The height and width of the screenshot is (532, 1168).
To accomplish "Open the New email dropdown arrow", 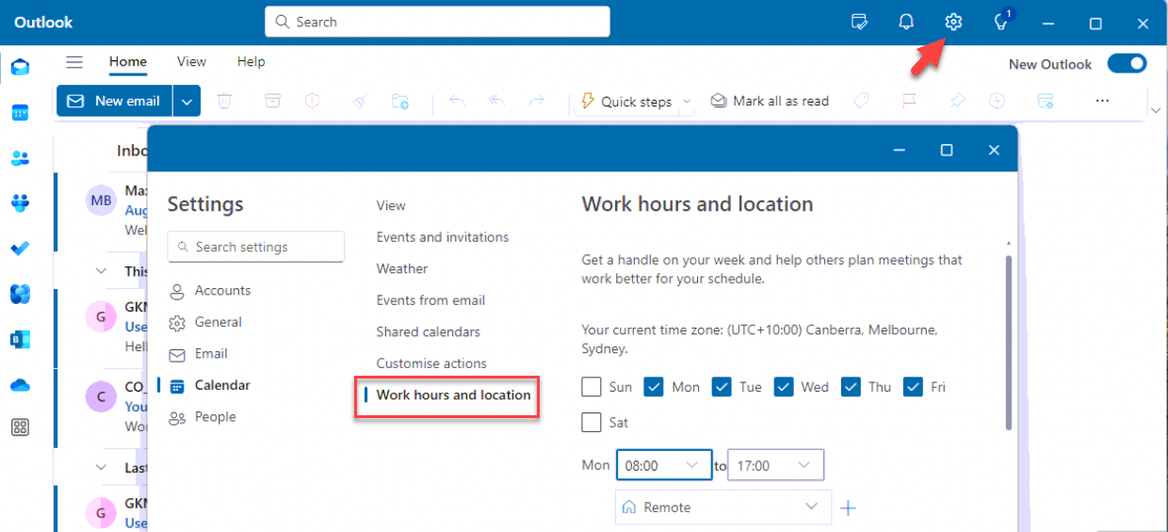I will [188, 101].
